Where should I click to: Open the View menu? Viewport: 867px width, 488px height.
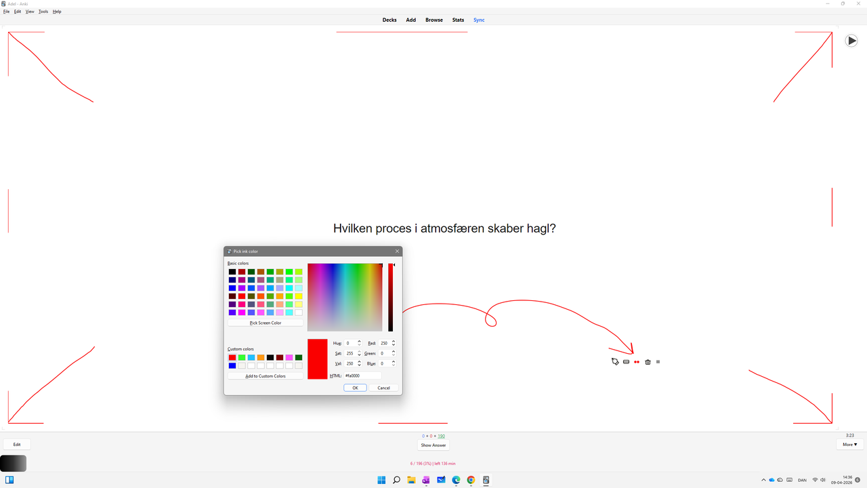(30, 12)
